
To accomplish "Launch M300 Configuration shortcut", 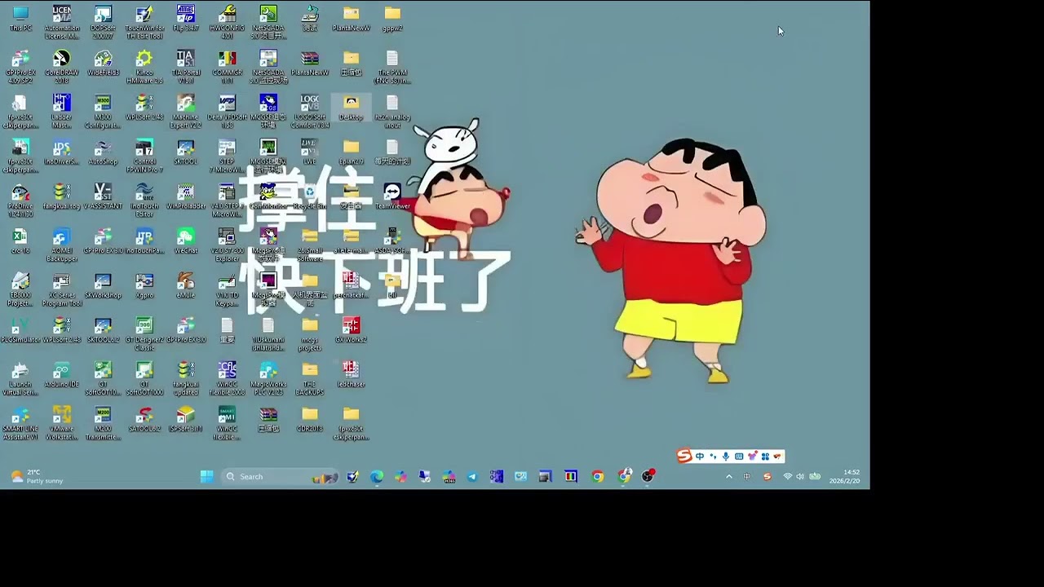I will (103, 112).
